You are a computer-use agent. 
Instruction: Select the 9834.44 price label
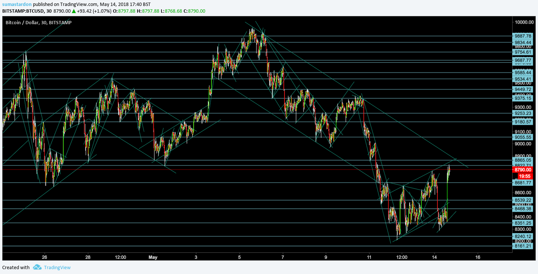pyautogui.click(x=523, y=42)
